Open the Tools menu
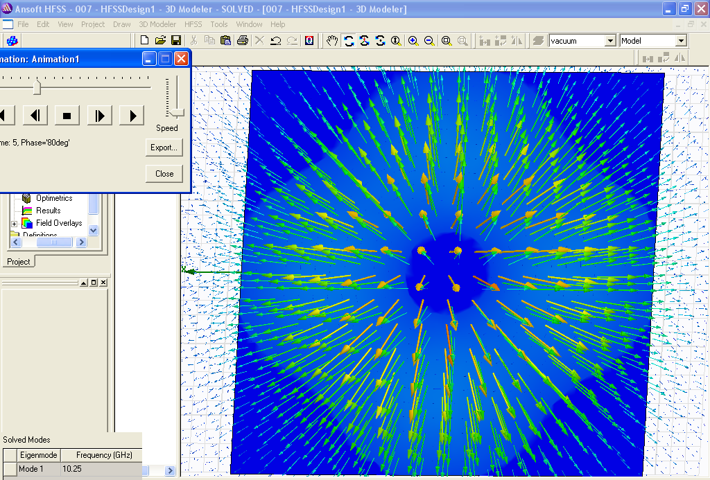The width and height of the screenshot is (710, 480). [x=218, y=24]
